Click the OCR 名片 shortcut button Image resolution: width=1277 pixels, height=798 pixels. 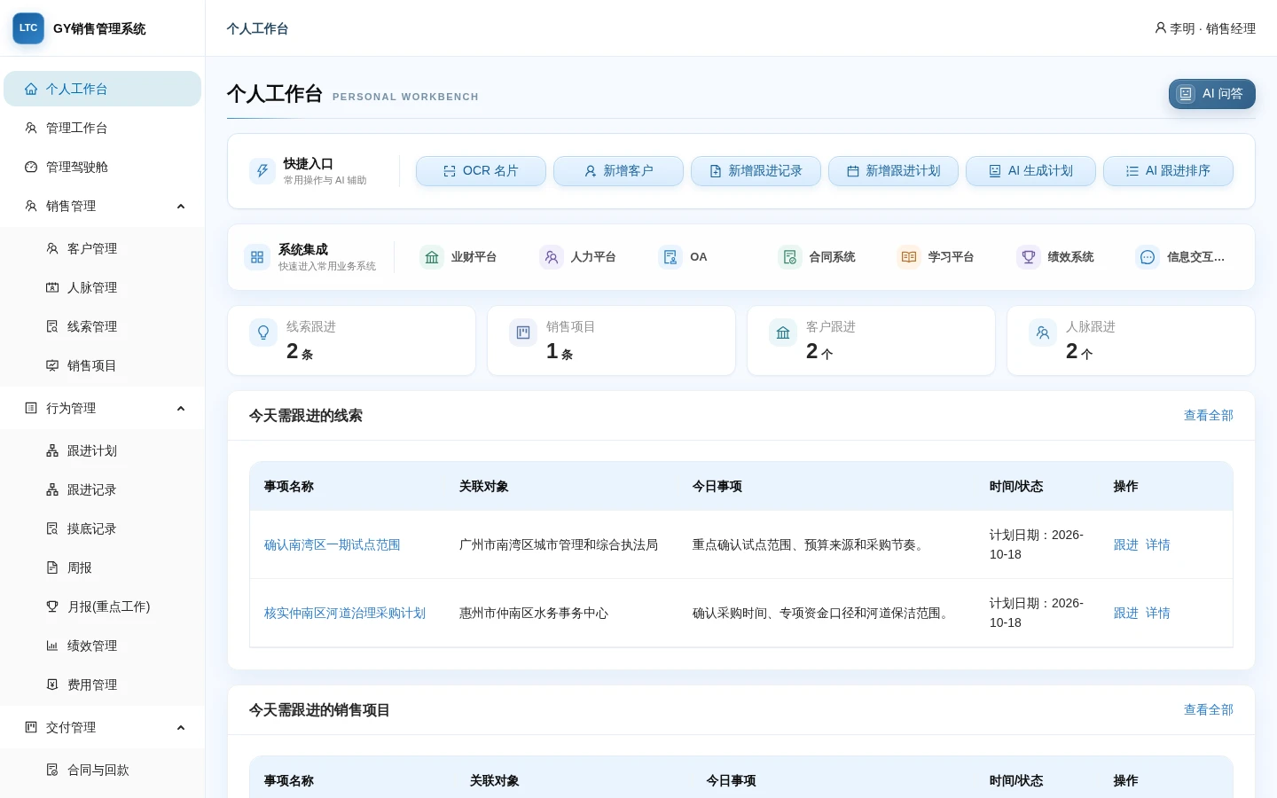pos(481,171)
